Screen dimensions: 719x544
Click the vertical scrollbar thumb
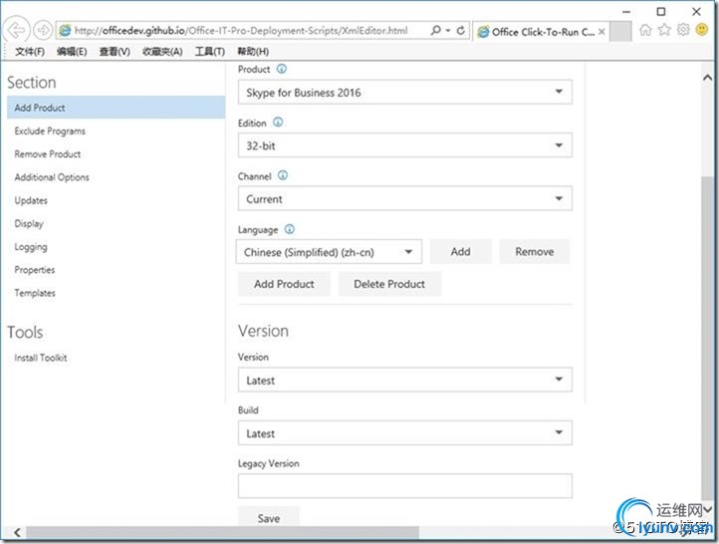click(x=707, y=338)
